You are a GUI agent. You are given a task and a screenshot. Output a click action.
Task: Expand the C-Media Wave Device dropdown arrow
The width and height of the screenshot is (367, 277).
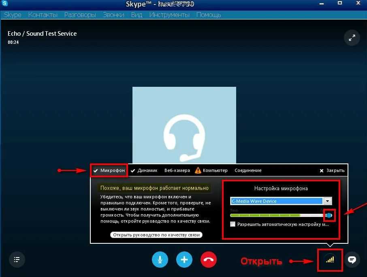pos(327,201)
